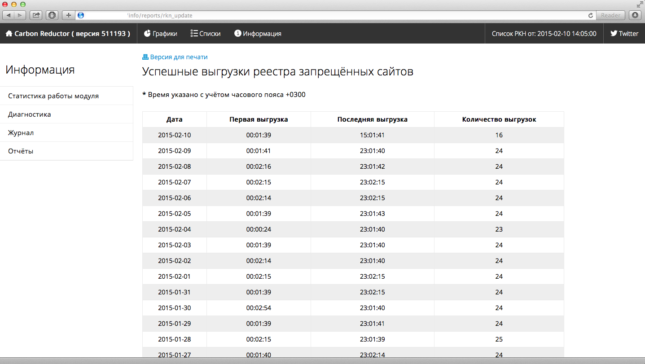Select the 2015-01-28 date cell
The image size is (645, 364).
pos(175,339)
